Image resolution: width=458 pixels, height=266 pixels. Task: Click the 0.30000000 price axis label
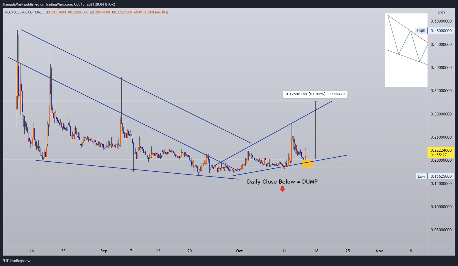click(x=441, y=114)
